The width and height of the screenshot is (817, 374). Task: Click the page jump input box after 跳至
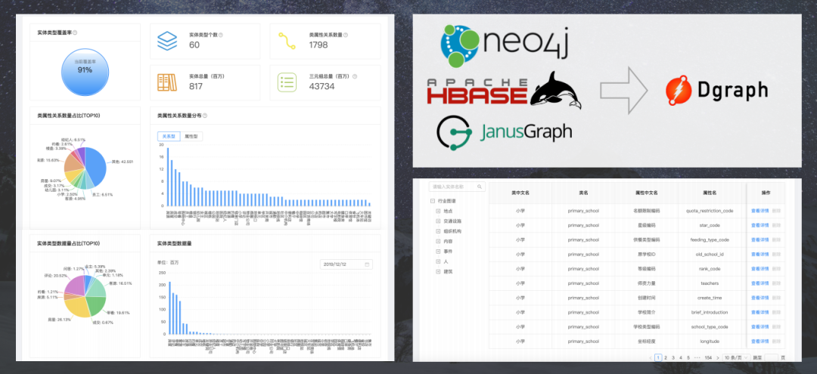pyautogui.click(x=771, y=357)
